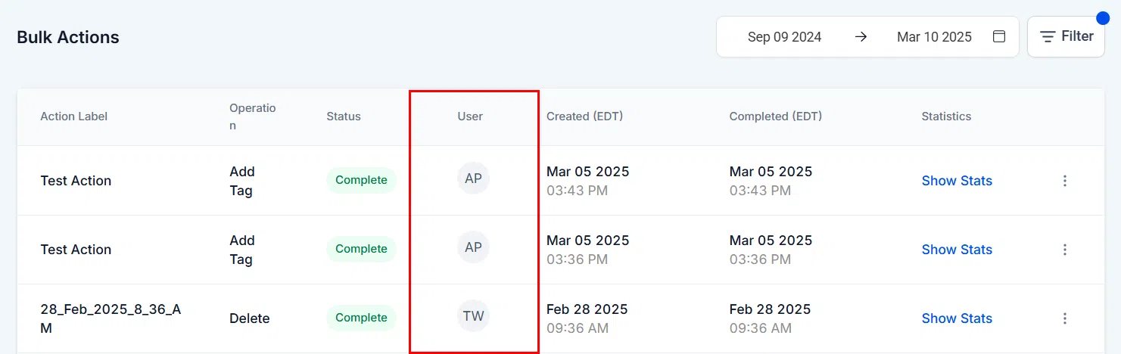Click the Complete badge of the Delete row
This screenshot has width=1121, height=354.
[361, 318]
